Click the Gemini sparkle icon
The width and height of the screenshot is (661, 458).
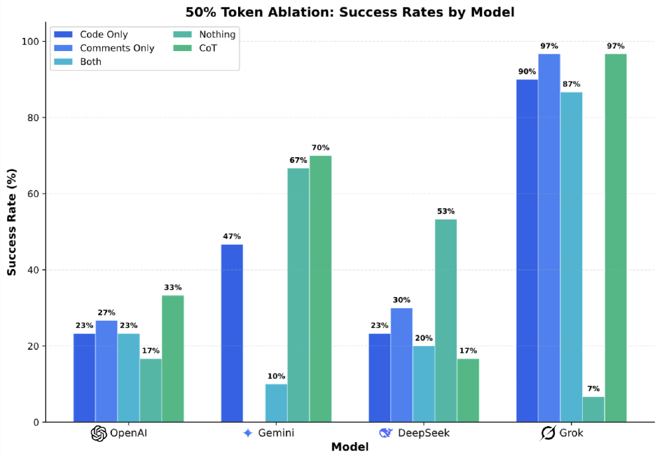248,433
